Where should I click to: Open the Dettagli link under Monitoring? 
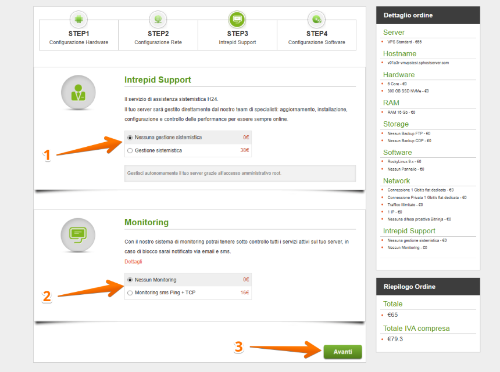(x=133, y=262)
